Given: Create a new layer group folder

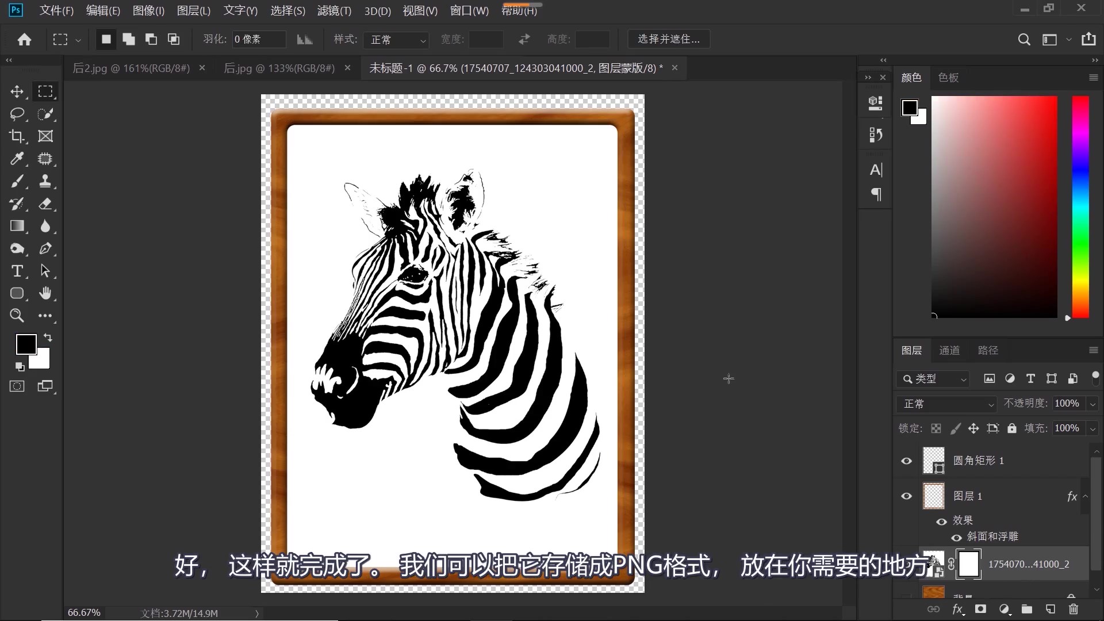Looking at the screenshot, I should (1027, 609).
